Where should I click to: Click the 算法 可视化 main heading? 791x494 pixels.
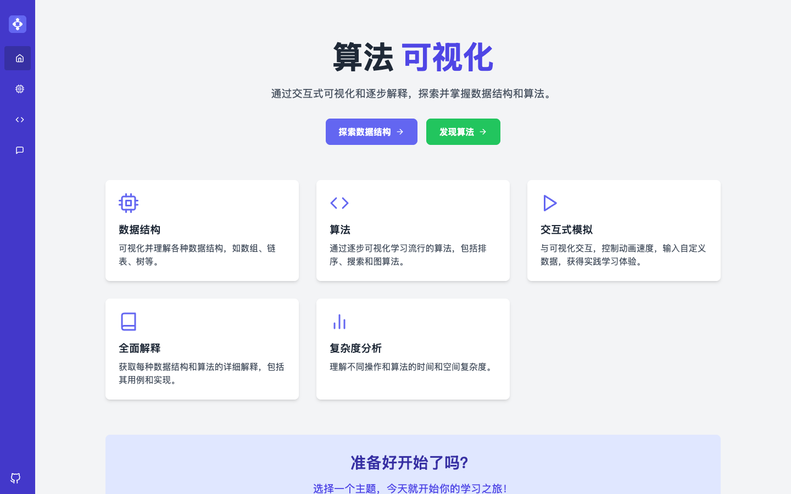click(413, 57)
